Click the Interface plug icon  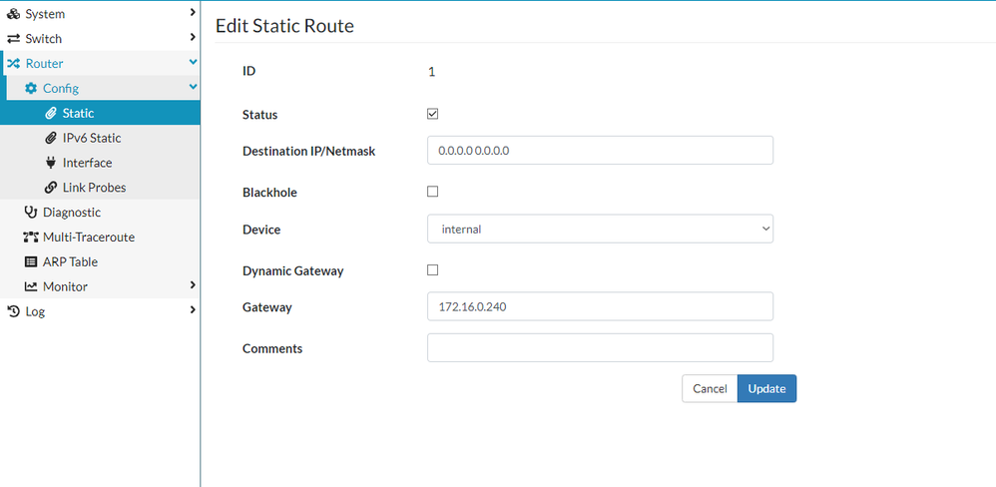point(52,163)
